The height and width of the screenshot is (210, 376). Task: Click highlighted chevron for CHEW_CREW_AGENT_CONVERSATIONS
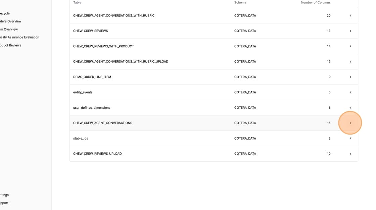350,123
